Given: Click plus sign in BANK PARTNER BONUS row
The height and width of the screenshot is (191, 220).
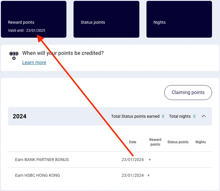Looking at the screenshot, I should tap(150, 160).
